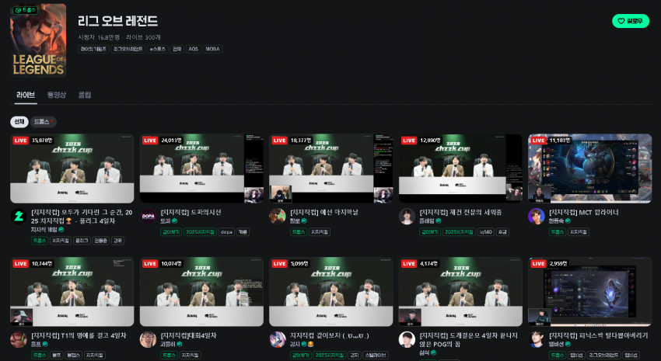Open the 최종위 streamer avatar icon
Image resolution: width=661 pixels, height=361 pixels.
(x=148, y=339)
